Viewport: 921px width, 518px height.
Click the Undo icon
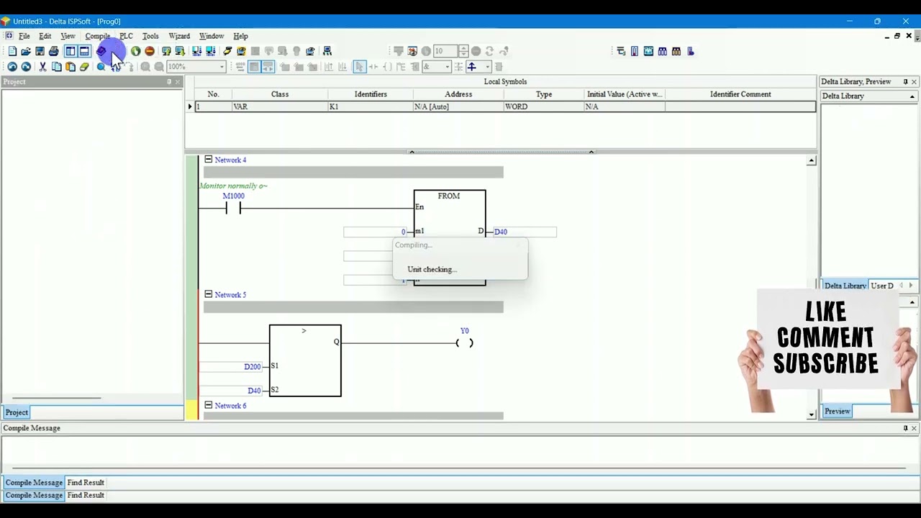[x=12, y=67]
